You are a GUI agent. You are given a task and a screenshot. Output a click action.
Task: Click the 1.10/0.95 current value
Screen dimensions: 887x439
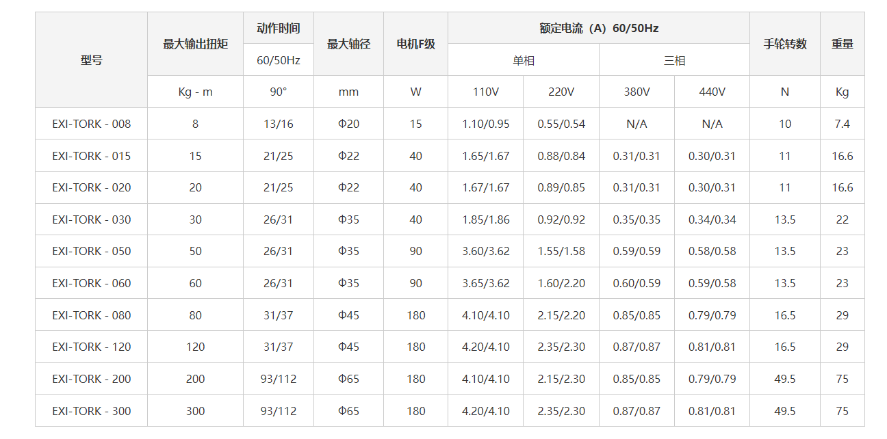click(486, 124)
